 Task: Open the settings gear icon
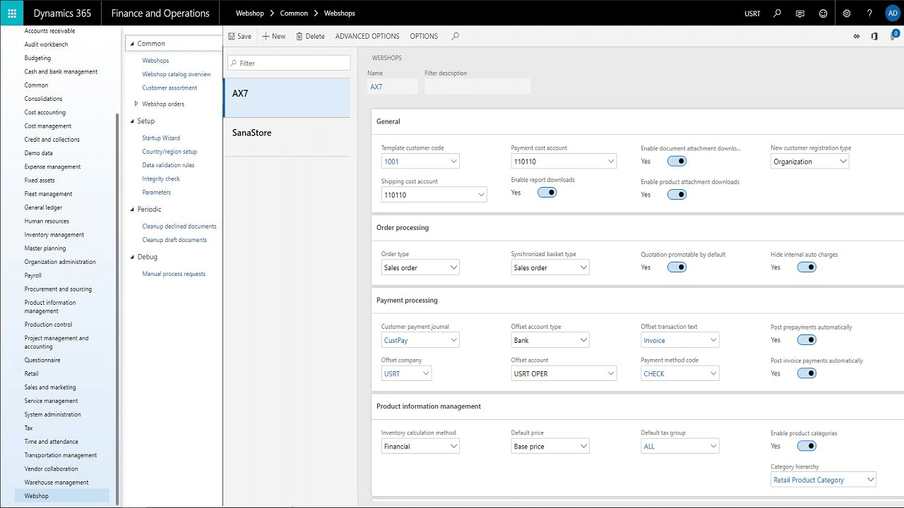point(847,13)
